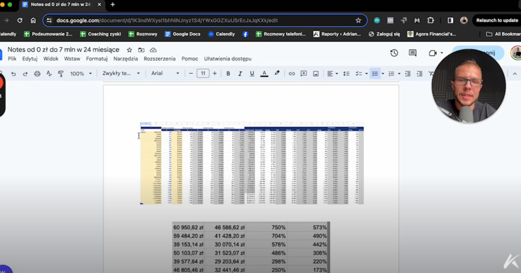Screen dimensions: 521x273
Task: Collapse the toolbar with the chevron
Action: [x=515, y=74]
